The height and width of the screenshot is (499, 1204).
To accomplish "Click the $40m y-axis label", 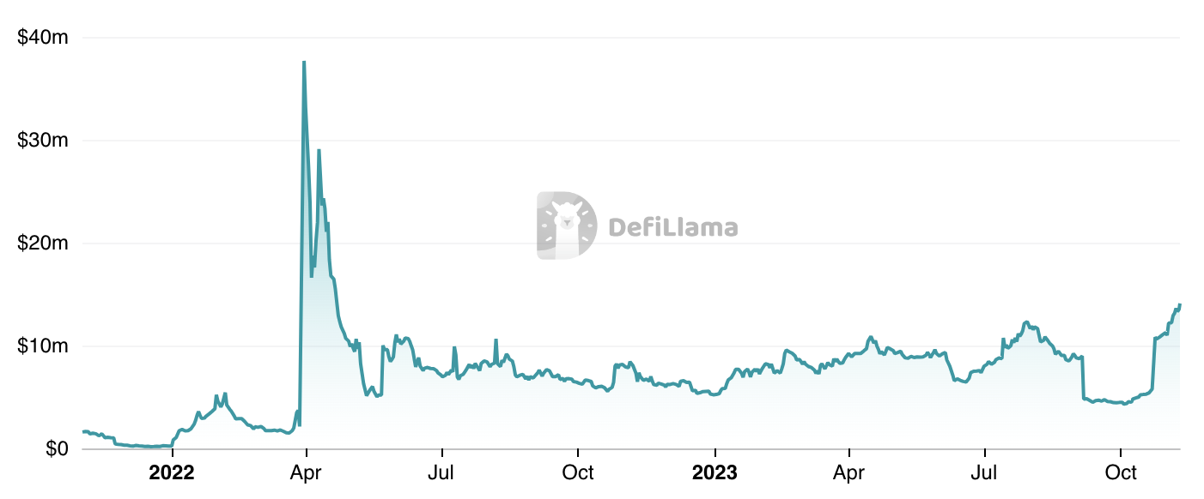I will (44, 38).
